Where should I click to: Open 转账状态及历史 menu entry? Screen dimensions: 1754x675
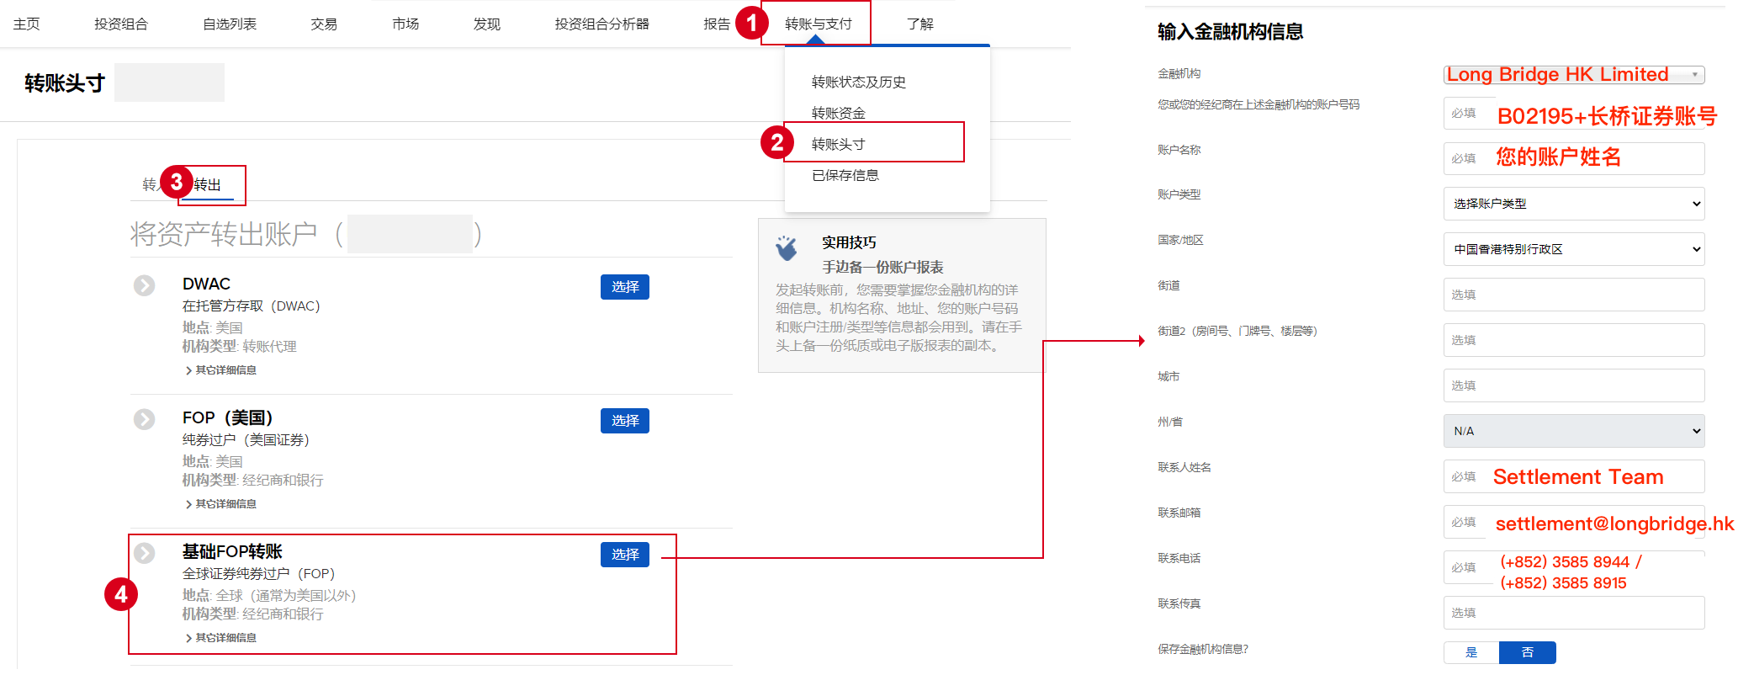(858, 82)
